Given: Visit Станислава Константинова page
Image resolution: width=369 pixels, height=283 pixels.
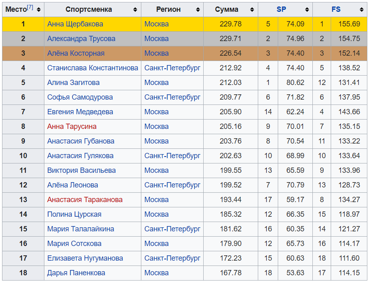Looking at the screenshot, I should pos(92,68).
